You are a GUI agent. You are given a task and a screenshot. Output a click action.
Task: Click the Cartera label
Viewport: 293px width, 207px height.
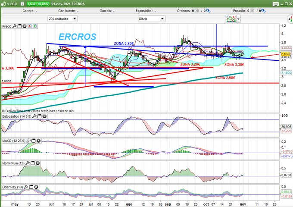coord(28,11)
